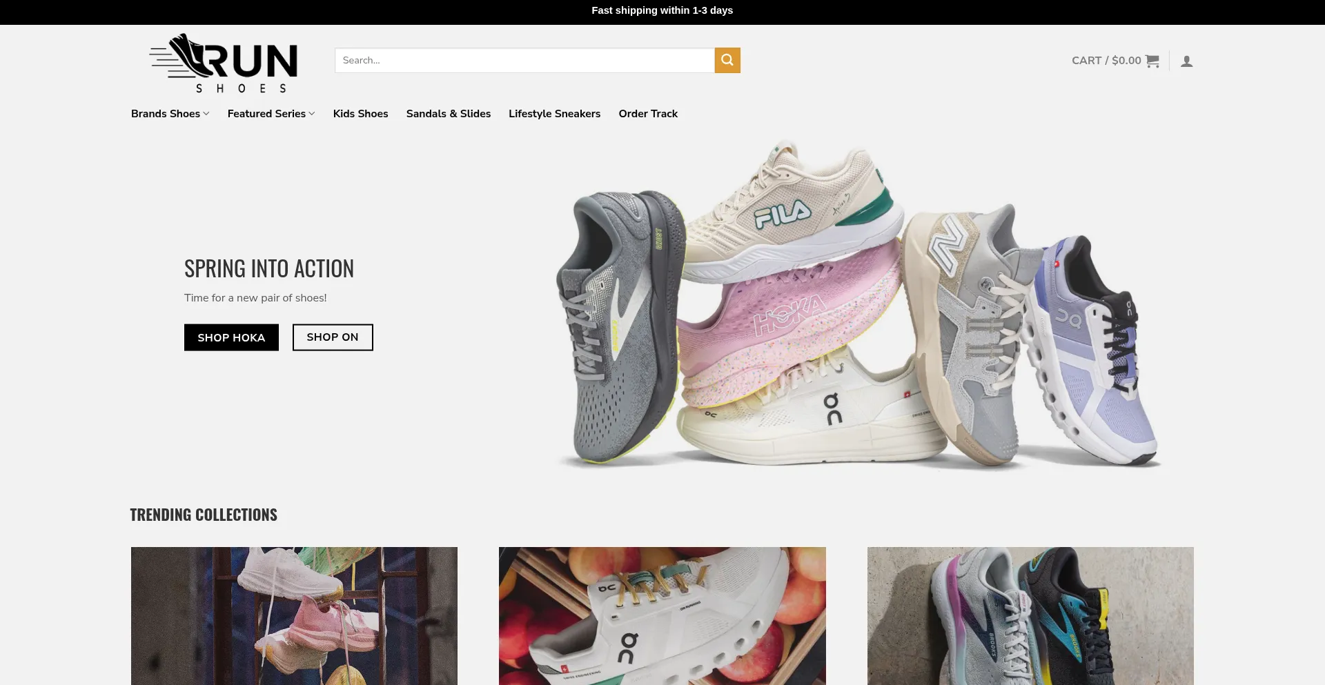Click the Run Shoes logo
This screenshot has height=685, width=1325.
223,63
